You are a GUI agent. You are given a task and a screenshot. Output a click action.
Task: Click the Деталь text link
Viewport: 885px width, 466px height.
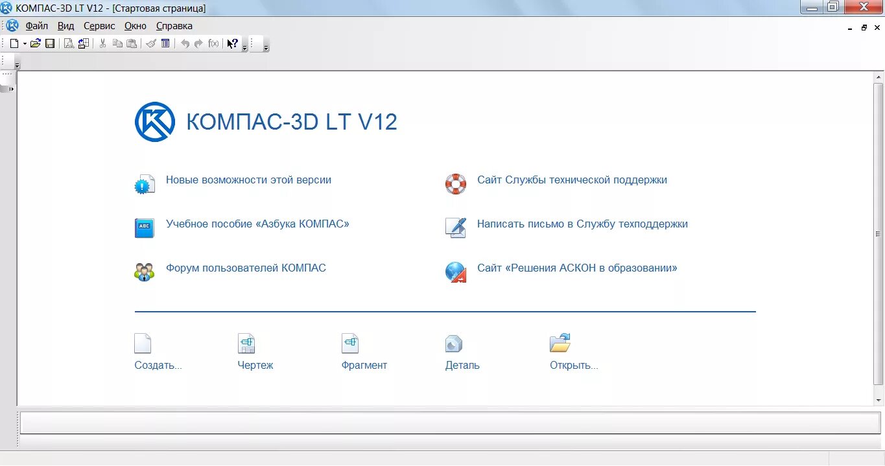[462, 366]
